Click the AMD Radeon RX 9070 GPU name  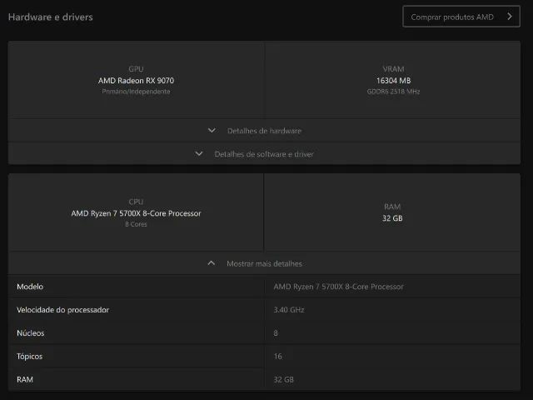[136, 81]
